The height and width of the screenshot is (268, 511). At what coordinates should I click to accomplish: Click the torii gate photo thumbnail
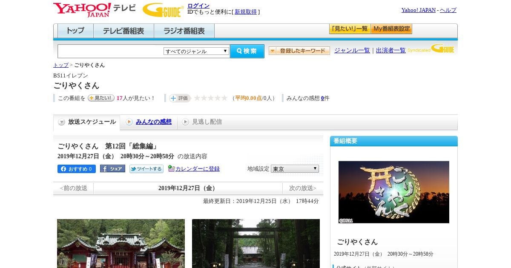[256, 243]
